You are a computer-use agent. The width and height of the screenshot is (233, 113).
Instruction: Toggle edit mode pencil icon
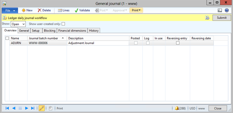click(41, 108)
